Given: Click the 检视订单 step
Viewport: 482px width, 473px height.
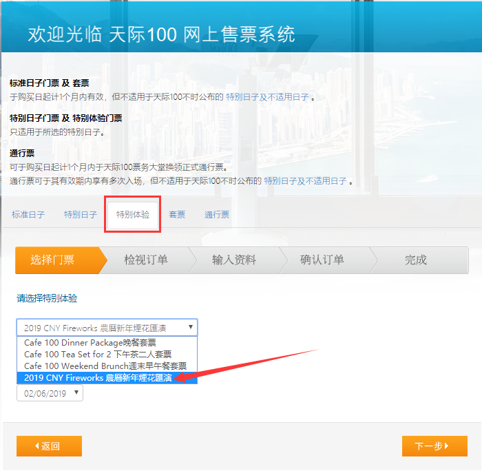Looking at the screenshot, I should (146, 260).
